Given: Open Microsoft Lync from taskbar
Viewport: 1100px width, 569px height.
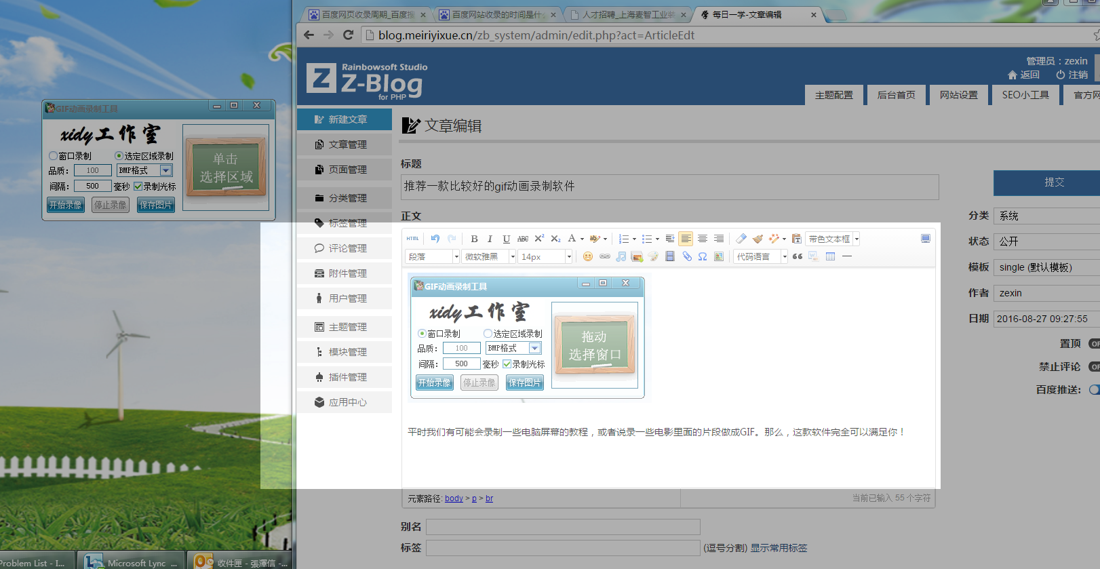Looking at the screenshot, I should 130,562.
